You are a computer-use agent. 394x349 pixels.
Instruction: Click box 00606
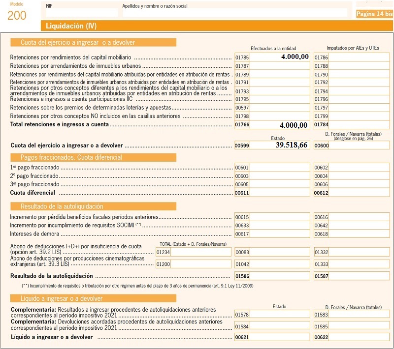[x=359, y=184]
